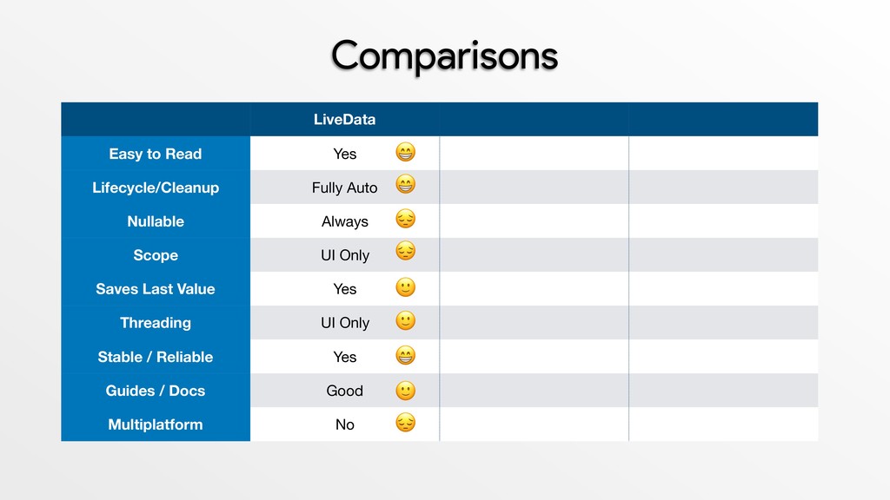Click the smiley emoji in Threading row
The height and width of the screenshot is (500, 890).
pyautogui.click(x=405, y=321)
